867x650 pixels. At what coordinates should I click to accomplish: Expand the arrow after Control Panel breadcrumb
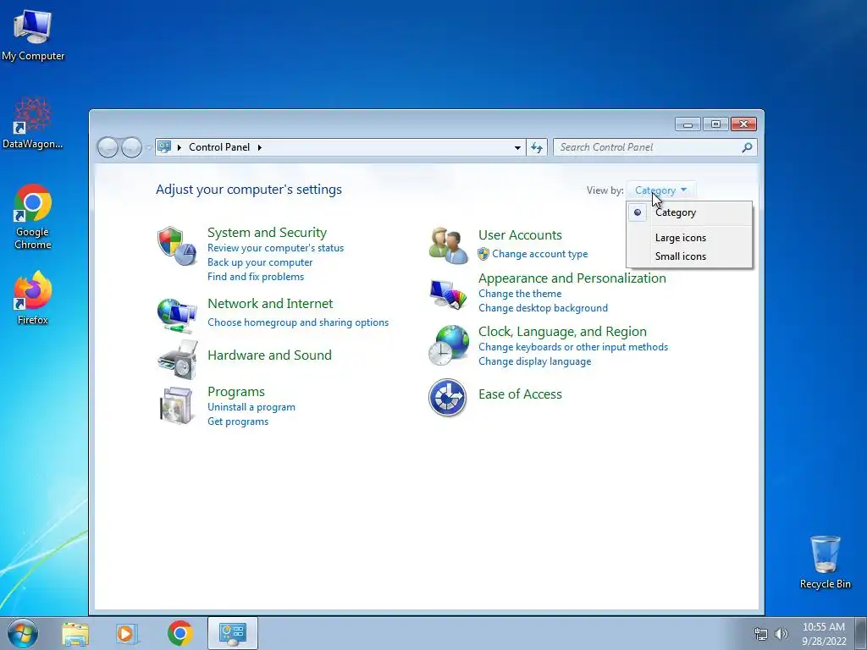coord(259,147)
